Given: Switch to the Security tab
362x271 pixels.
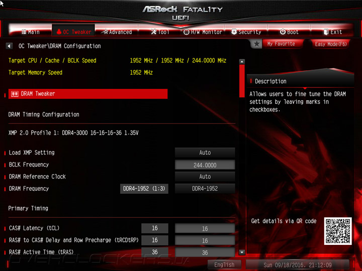Looking at the screenshot, I should tap(246, 32).
